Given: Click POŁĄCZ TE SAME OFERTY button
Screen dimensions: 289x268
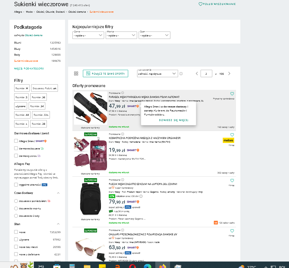Looking at the screenshot, I should [x=105, y=73].
